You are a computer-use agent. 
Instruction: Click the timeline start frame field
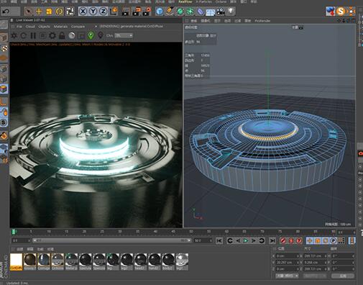[21, 240]
